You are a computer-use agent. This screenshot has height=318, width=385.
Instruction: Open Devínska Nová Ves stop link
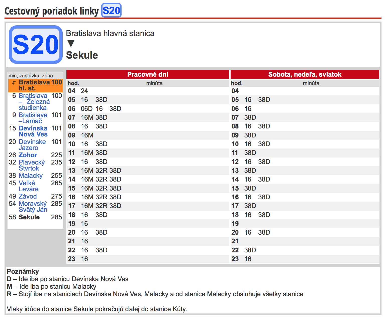tap(33, 131)
